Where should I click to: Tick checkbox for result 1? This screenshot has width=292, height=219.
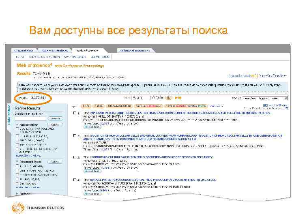75,113
